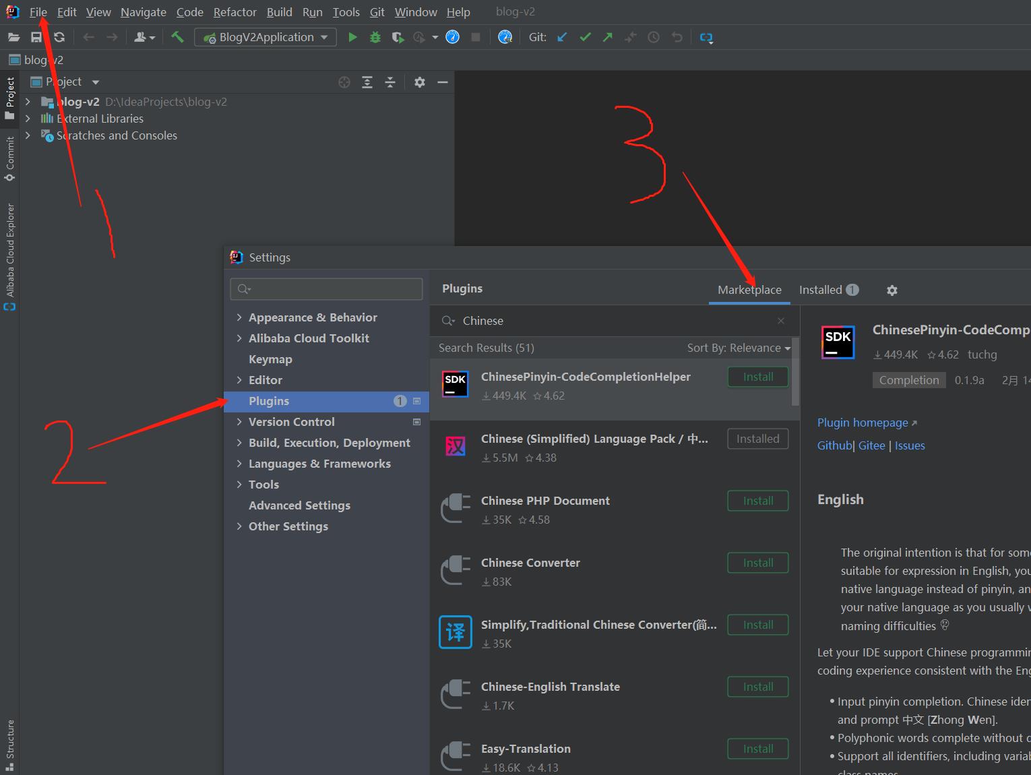Open the BlogV2Application run configuration dropdown
The width and height of the screenshot is (1031, 775).
(323, 37)
